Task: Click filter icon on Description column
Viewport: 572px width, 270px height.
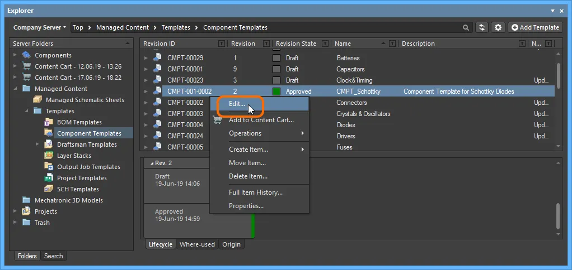Action: [522, 44]
